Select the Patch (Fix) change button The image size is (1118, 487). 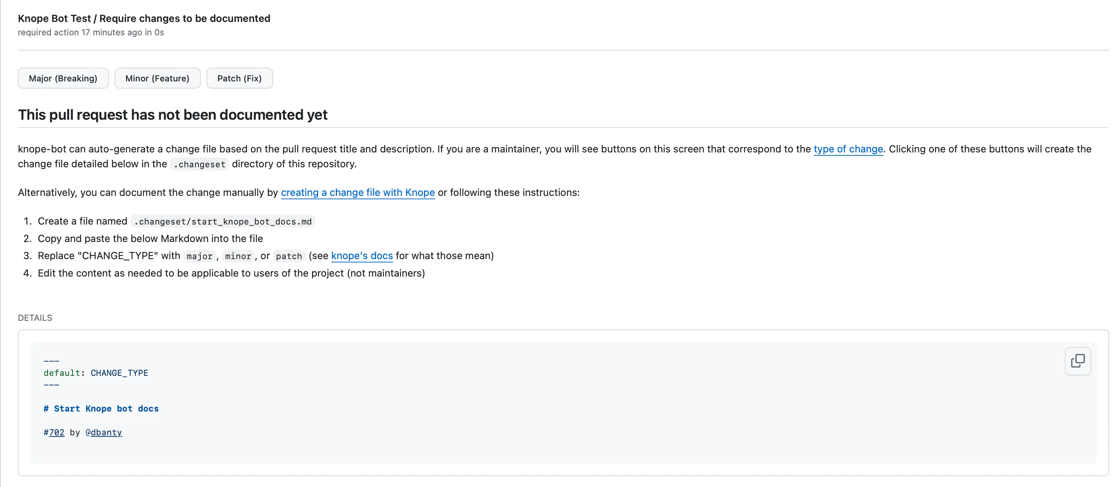click(239, 78)
